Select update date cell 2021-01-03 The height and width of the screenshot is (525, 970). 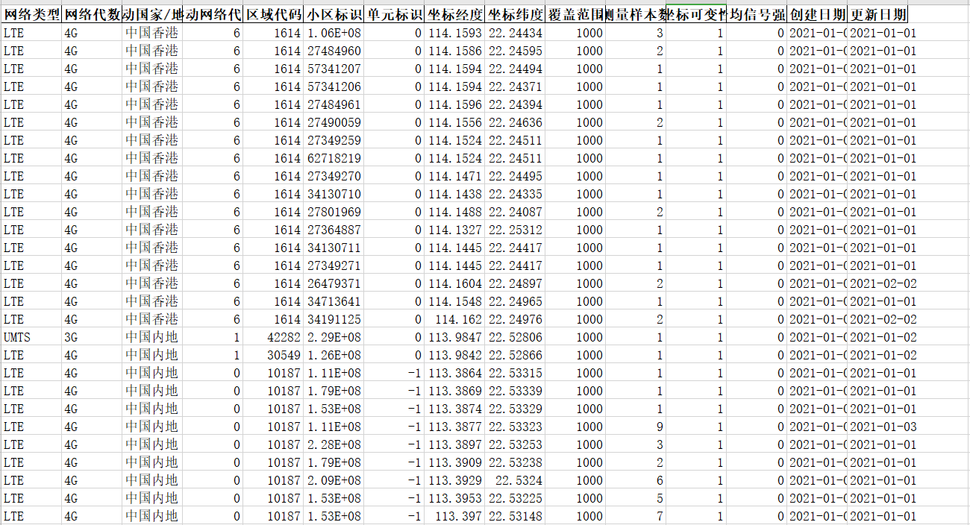pos(883,427)
